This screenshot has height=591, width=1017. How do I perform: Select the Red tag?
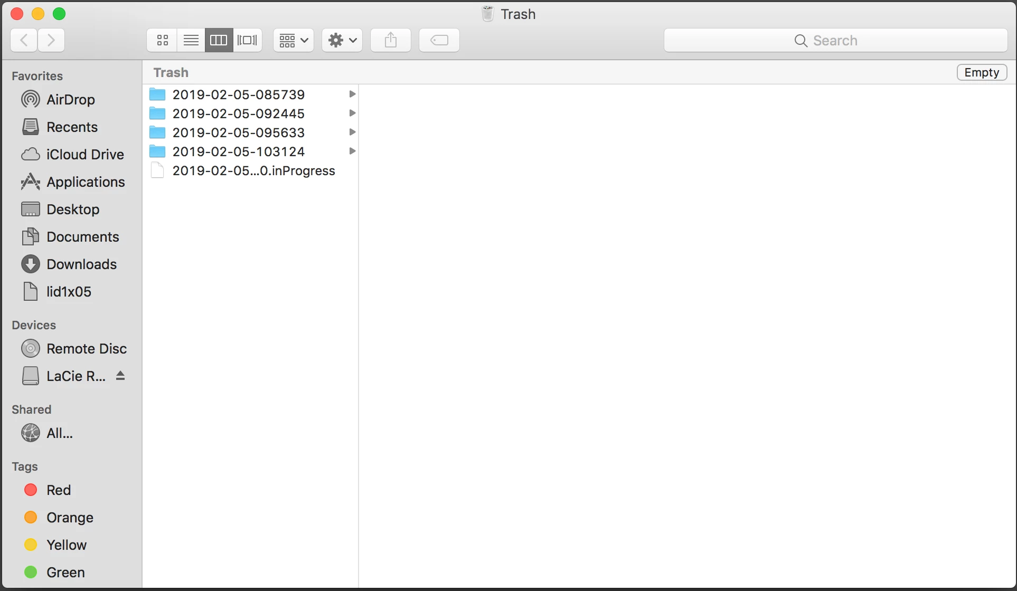pyautogui.click(x=58, y=490)
